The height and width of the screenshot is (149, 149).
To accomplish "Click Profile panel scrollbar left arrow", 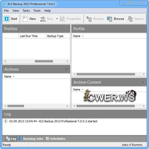I will (x=74, y=74).
